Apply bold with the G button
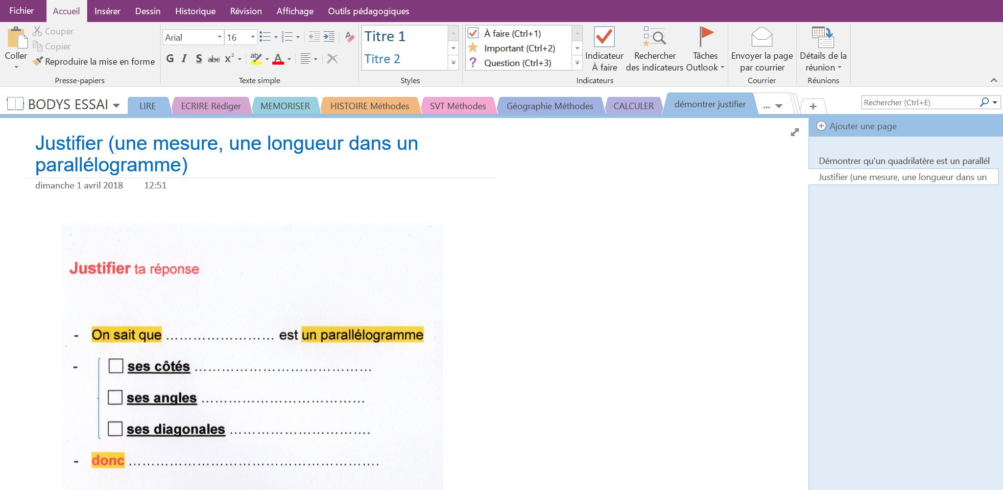 [170, 59]
